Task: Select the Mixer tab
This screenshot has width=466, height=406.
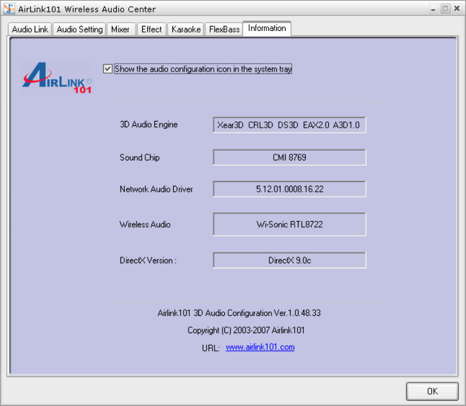Action: pos(121,29)
